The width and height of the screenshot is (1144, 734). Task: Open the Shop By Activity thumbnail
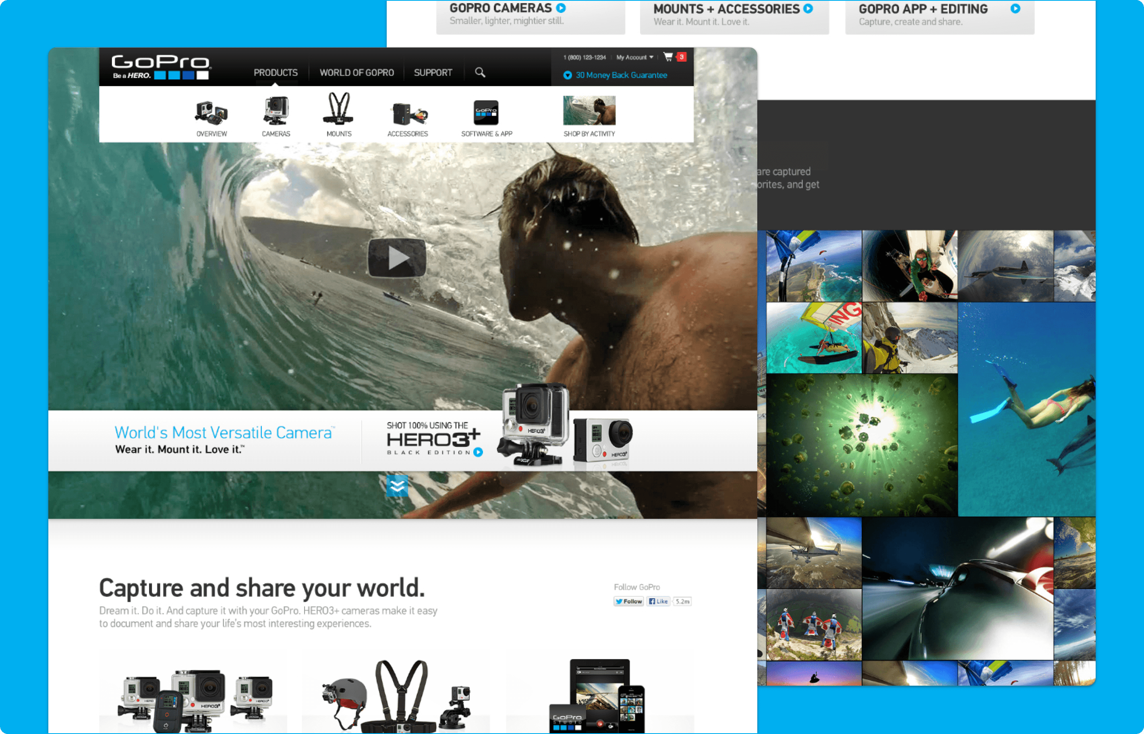click(x=589, y=110)
